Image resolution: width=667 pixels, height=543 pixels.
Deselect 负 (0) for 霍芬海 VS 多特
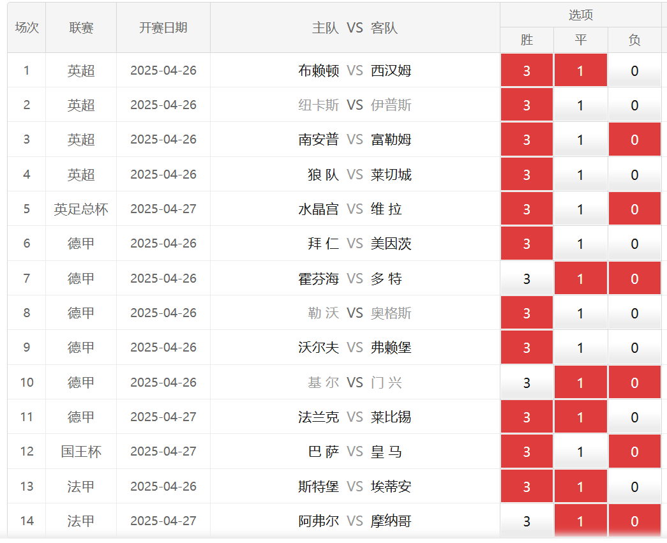click(634, 278)
